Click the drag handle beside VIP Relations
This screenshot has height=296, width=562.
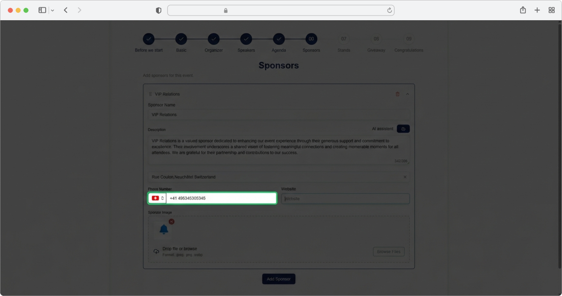coord(150,94)
